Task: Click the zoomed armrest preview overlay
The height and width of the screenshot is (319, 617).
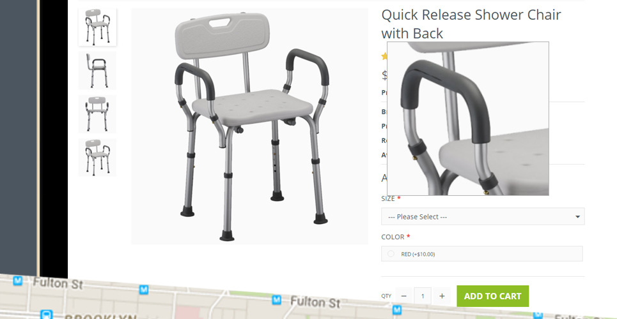Action: click(x=468, y=118)
